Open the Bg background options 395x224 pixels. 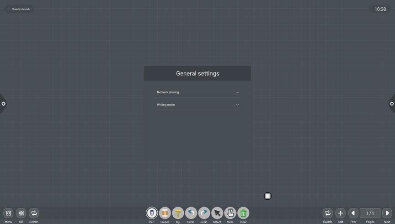(x=178, y=213)
